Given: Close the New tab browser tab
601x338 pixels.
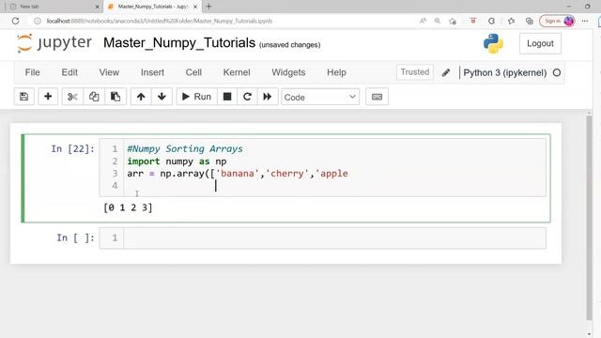Looking at the screenshot, I should click(x=97, y=7).
